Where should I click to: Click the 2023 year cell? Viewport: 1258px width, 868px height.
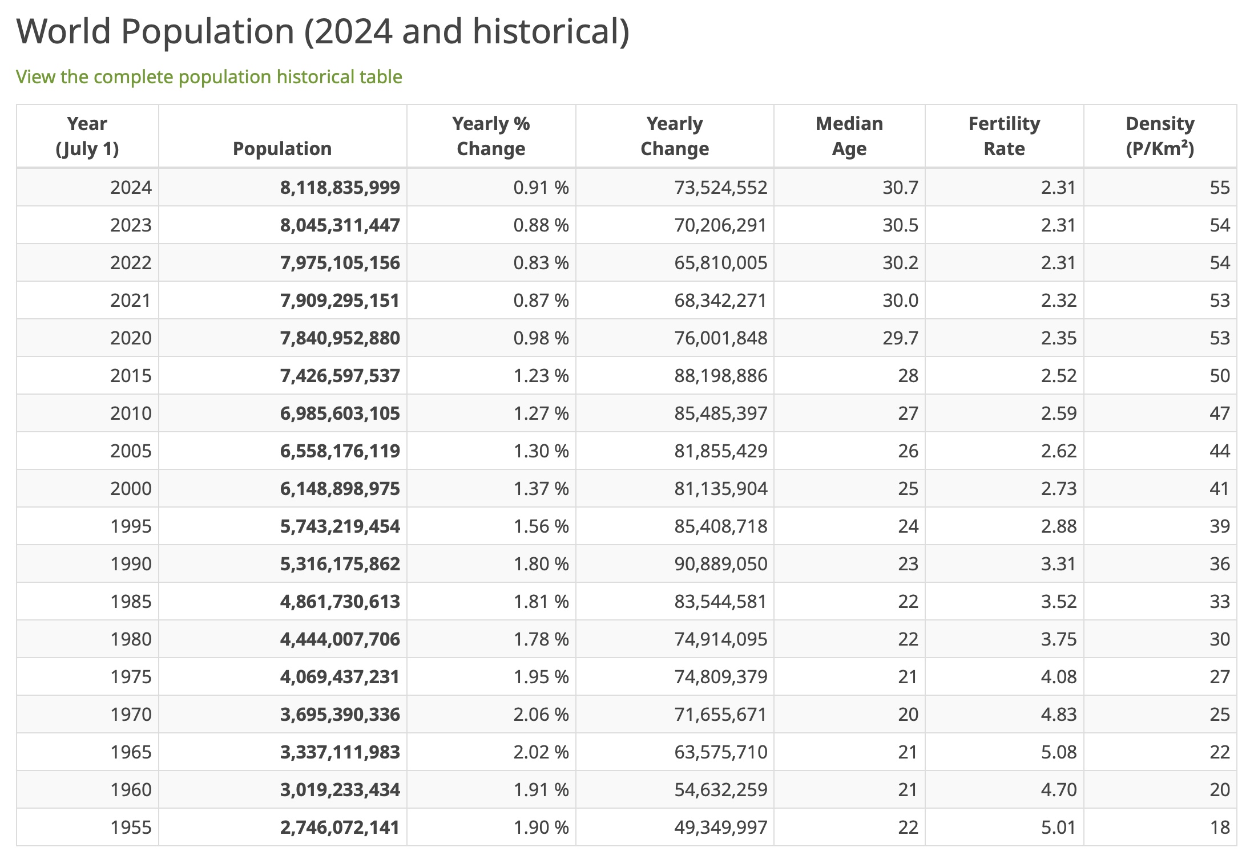tap(131, 225)
